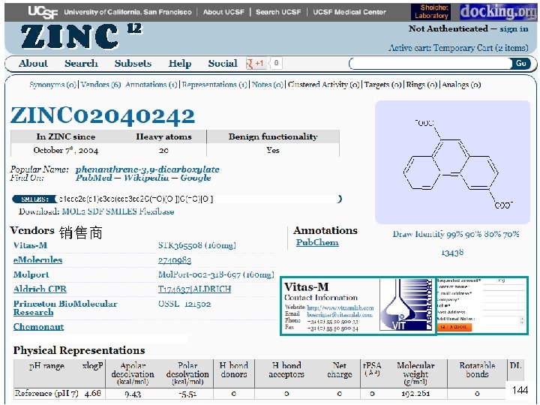Jump to Vendors (6) section

101,85
